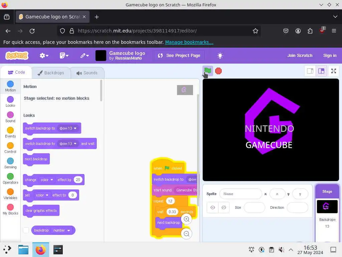Click the sprite Name input field
Screen dimensions: 342x257
(241, 194)
